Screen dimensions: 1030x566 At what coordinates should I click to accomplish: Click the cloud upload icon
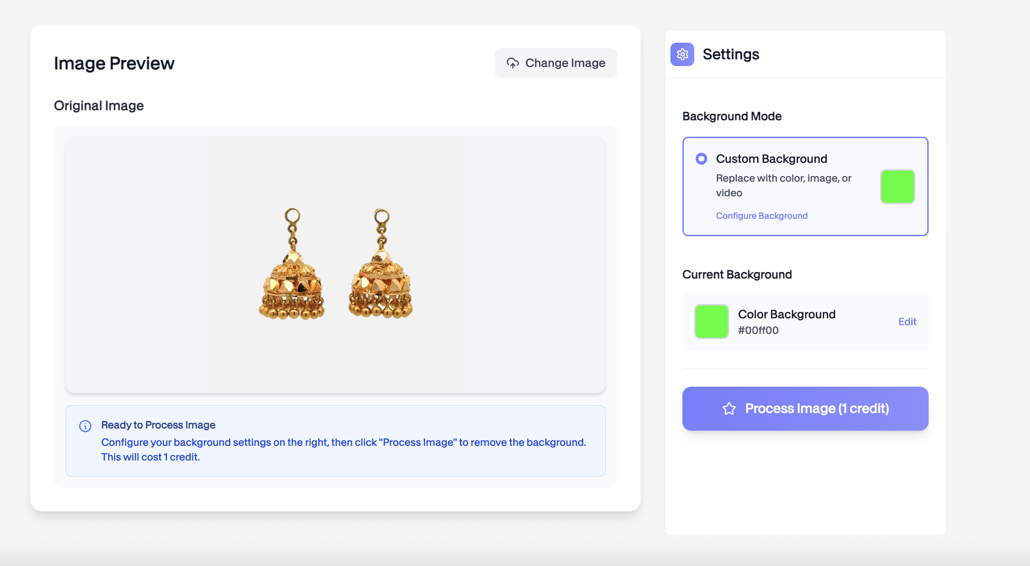click(x=512, y=63)
